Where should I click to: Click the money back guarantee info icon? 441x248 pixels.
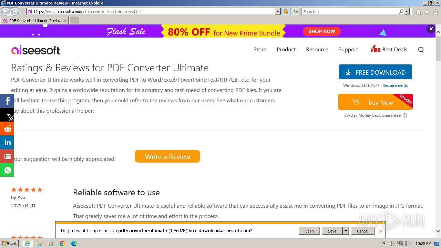405,115
